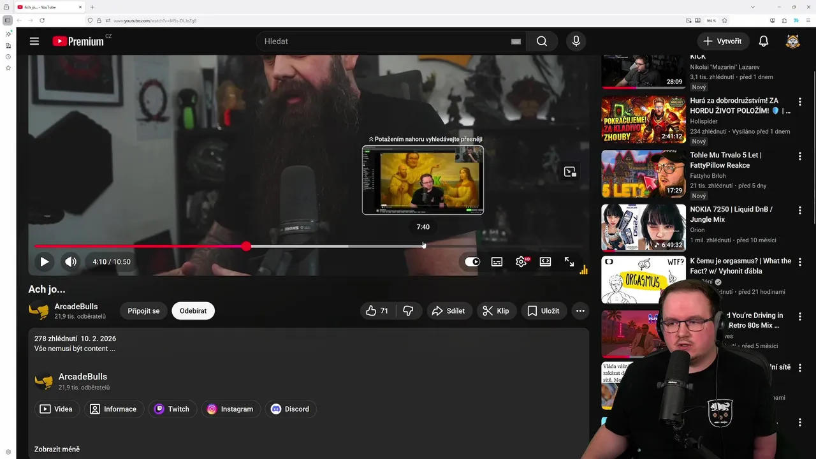Select the Ach jo... YouTube browser tab
The height and width of the screenshot is (459, 816).
coord(50,7)
